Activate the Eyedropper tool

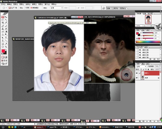pyautogui.click(x=6, y=44)
